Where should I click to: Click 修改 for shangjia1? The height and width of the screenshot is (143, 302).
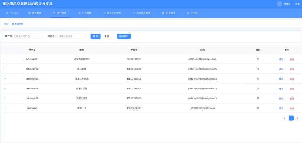[281, 108]
